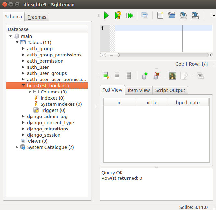This screenshot has width=216, height=210.
Task: Click the Tables group icon
Action: (x=23, y=42)
